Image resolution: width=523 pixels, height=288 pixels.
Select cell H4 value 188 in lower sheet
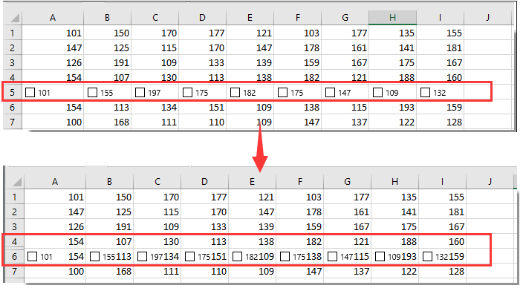[395, 242]
